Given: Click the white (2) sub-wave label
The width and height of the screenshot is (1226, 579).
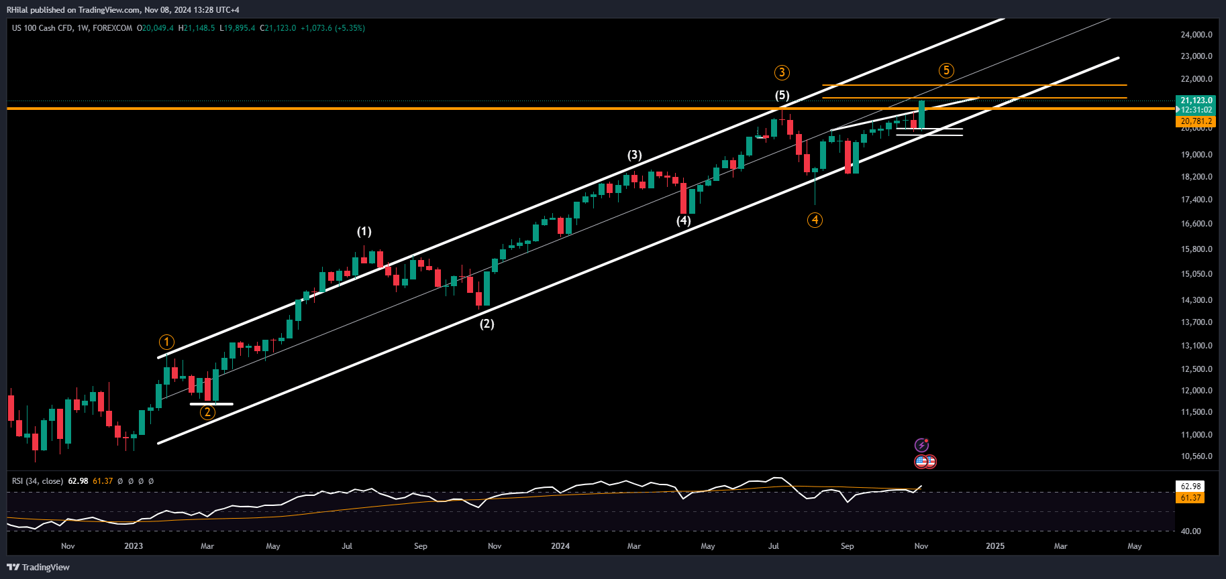Looking at the screenshot, I should click(487, 324).
